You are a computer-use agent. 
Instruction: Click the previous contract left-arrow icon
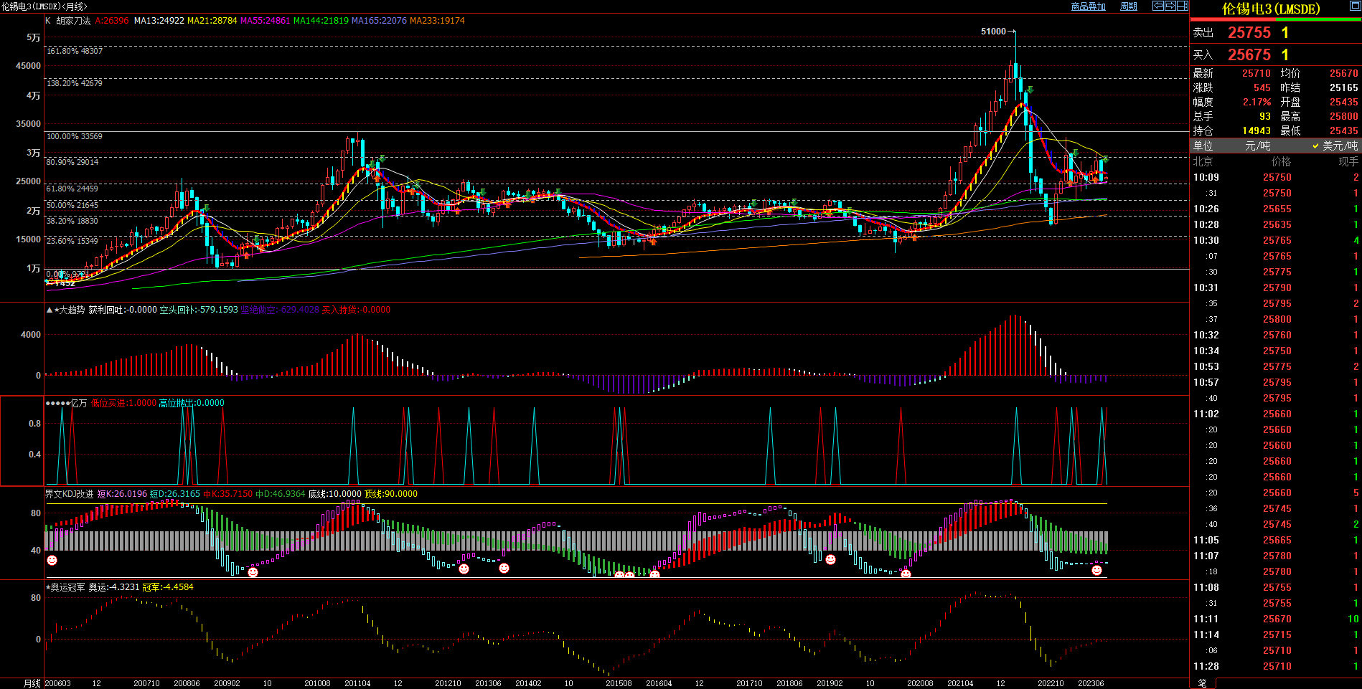tap(1158, 6)
